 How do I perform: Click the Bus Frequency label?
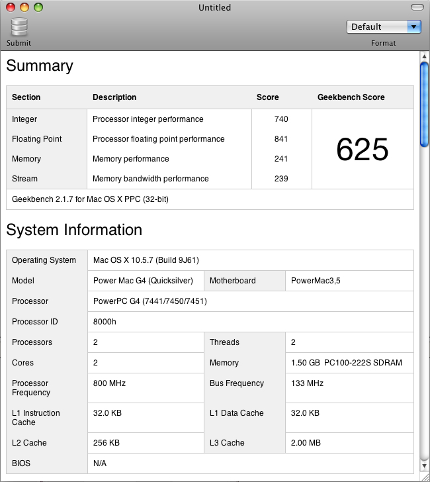click(237, 383)
